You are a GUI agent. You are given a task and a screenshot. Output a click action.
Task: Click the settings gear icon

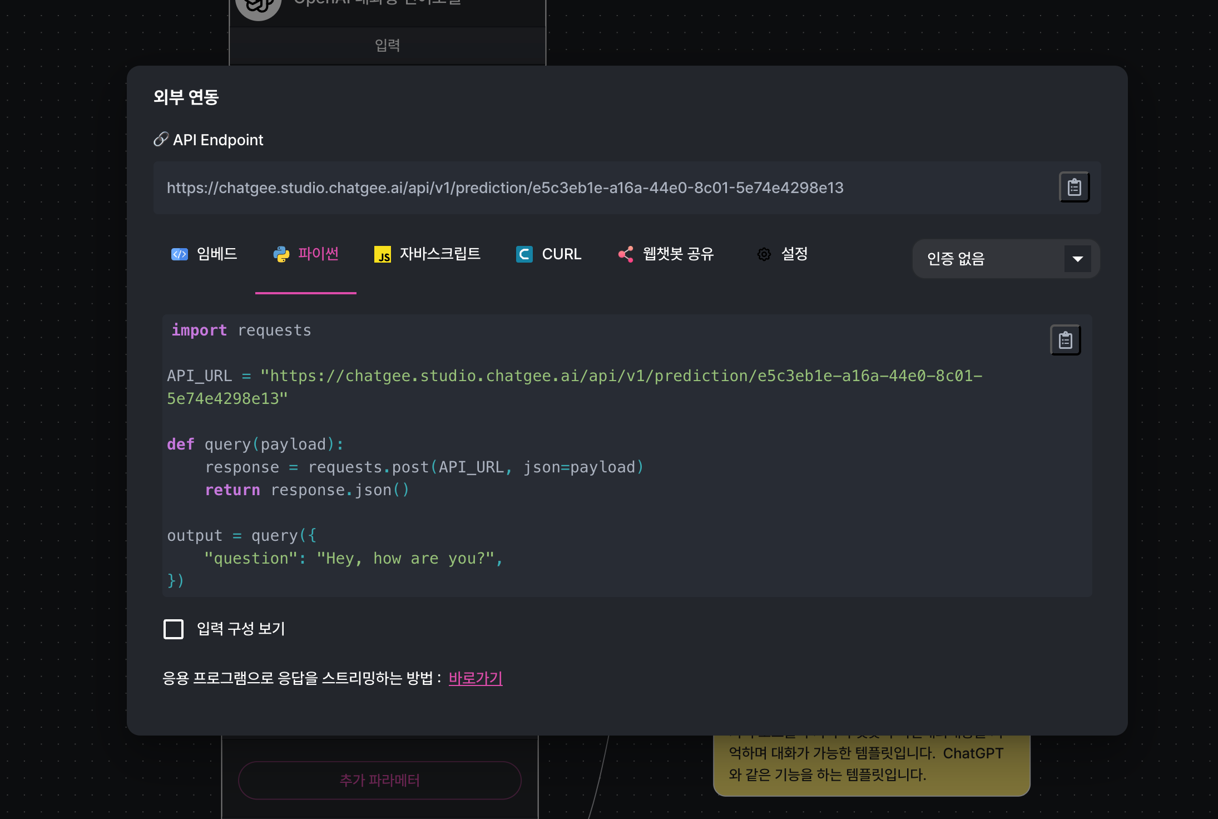pos(764,254)
